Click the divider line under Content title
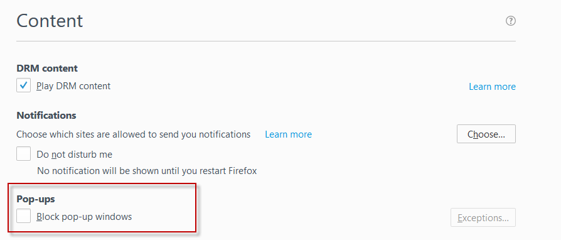 (266, 41)
